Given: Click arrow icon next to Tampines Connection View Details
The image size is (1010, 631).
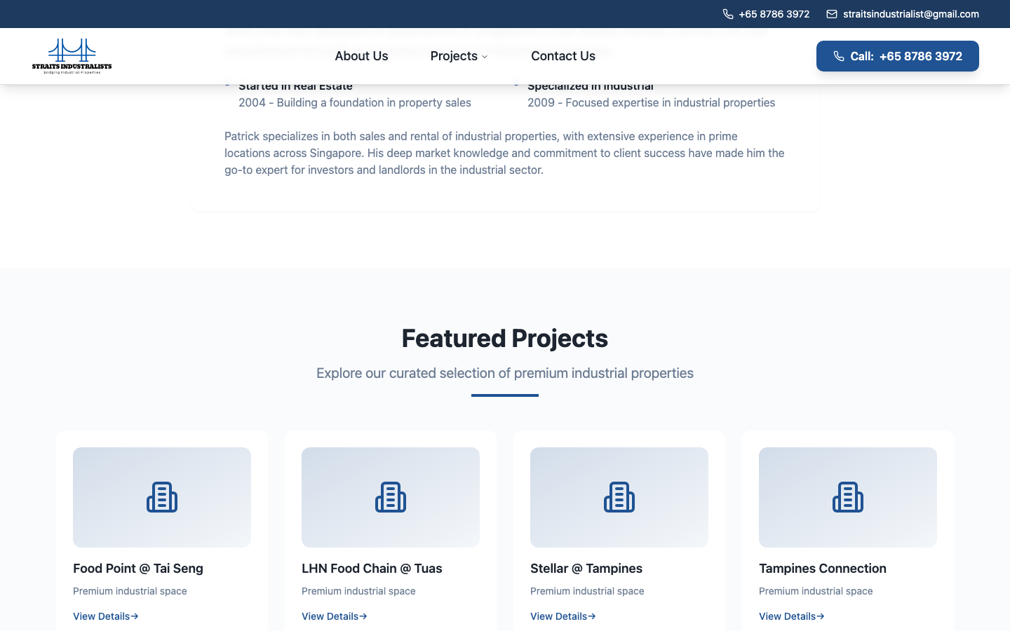Looking at the screenshot, I should (x=821, y=616).
